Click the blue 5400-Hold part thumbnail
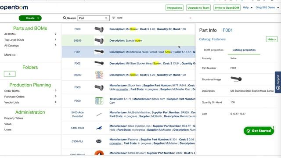The image size is (281, 158). [99, 128]
